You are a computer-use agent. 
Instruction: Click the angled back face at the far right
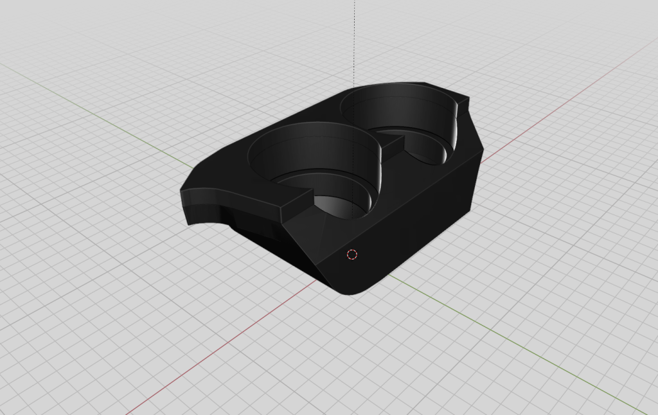pyautogui.click(x=477, y=135)
